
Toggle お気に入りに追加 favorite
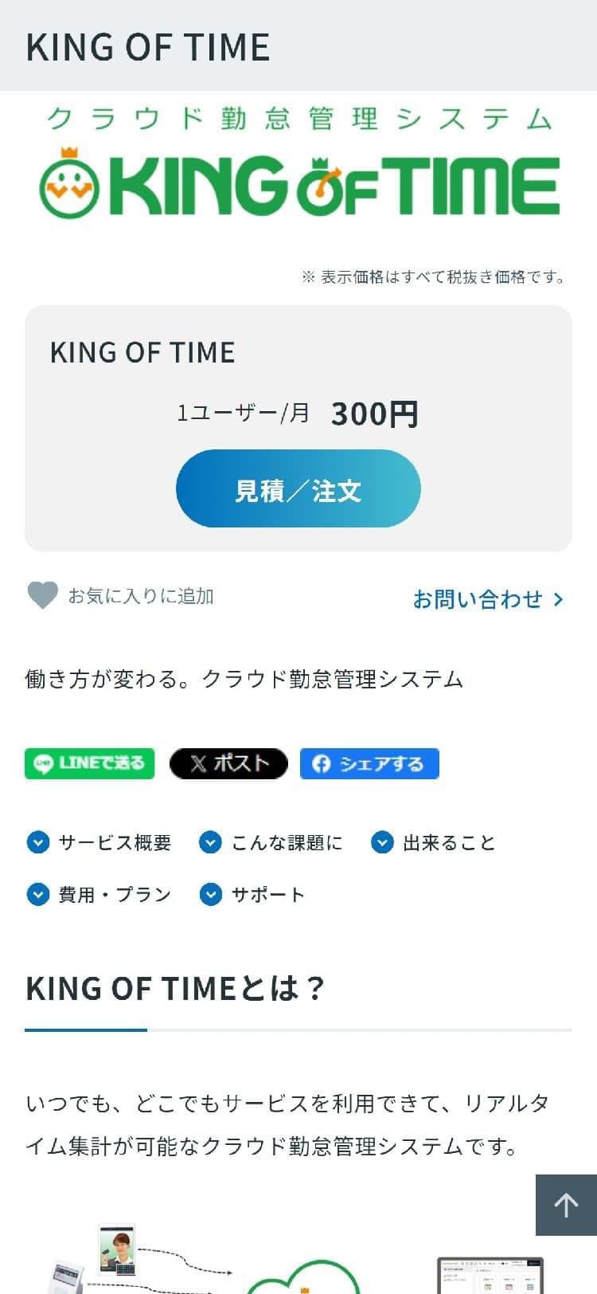(141, 596)
